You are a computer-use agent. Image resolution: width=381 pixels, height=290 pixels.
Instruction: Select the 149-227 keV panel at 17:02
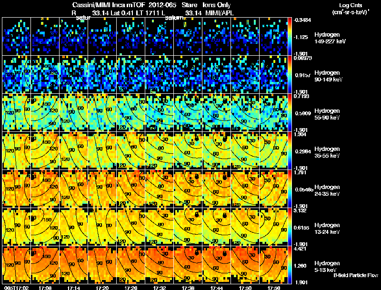tap(17, 37)
